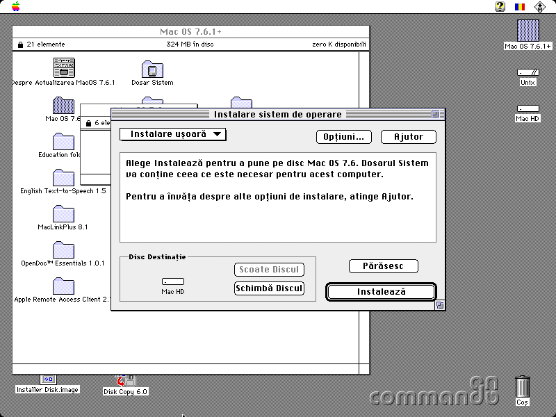
Task: Select the Coș trash icon
Action: 523,387
